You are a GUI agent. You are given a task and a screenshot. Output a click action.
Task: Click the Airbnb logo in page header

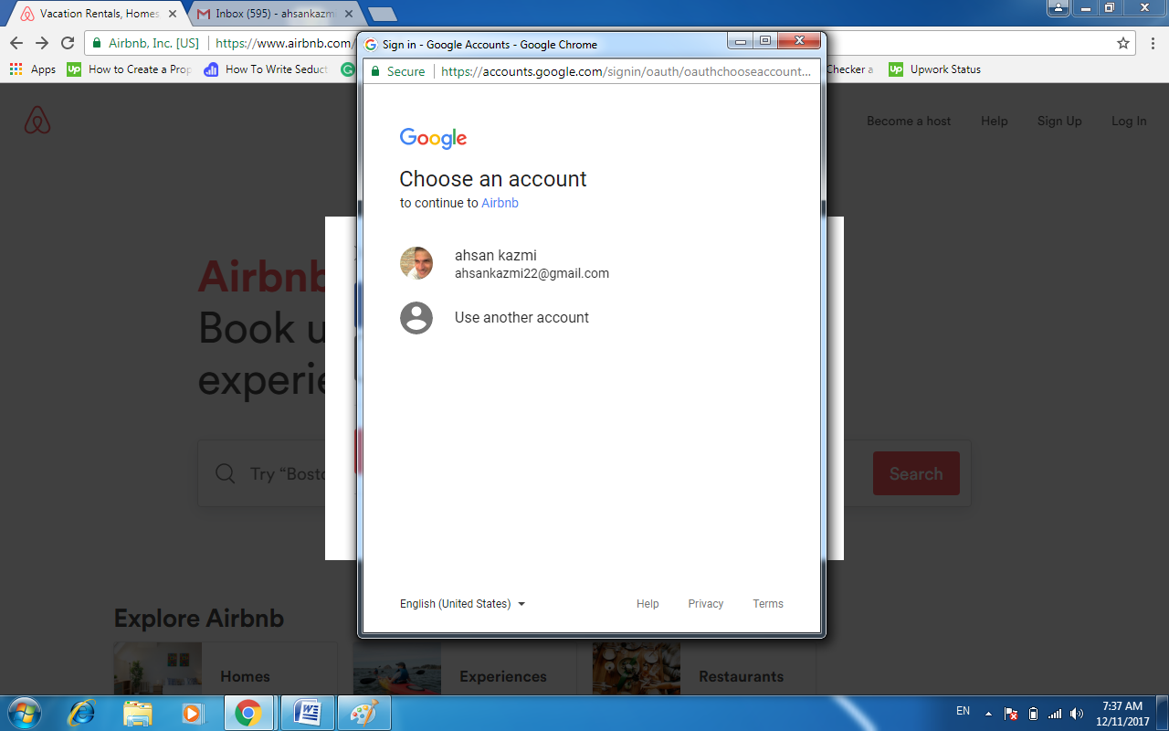(x=37, y=120)
